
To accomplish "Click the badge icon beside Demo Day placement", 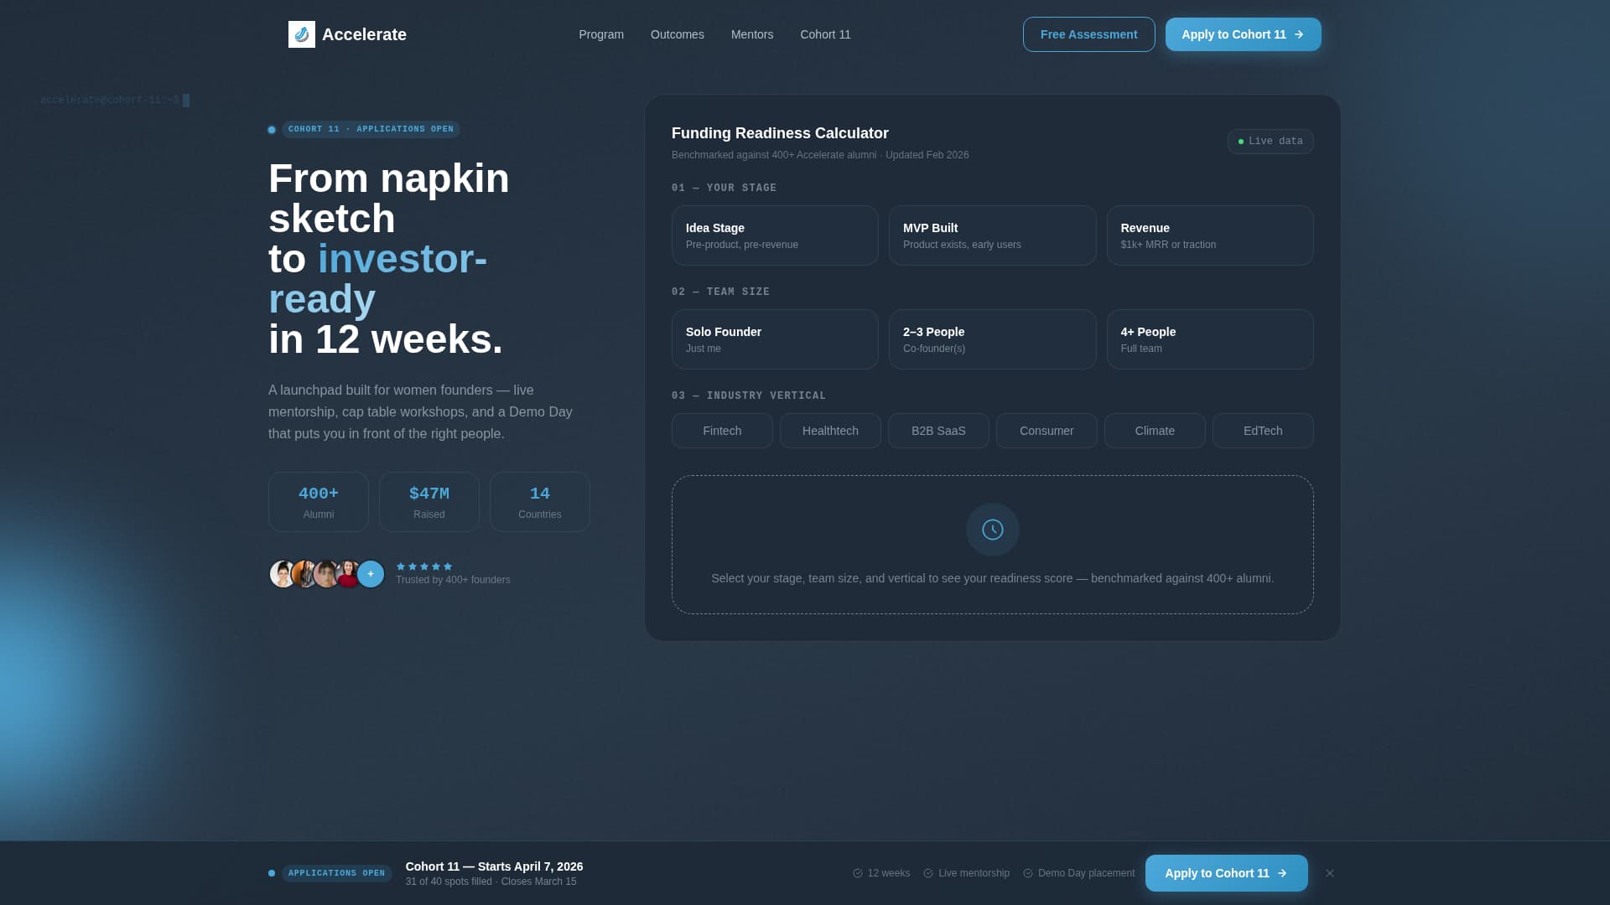I will point(1028,873).
